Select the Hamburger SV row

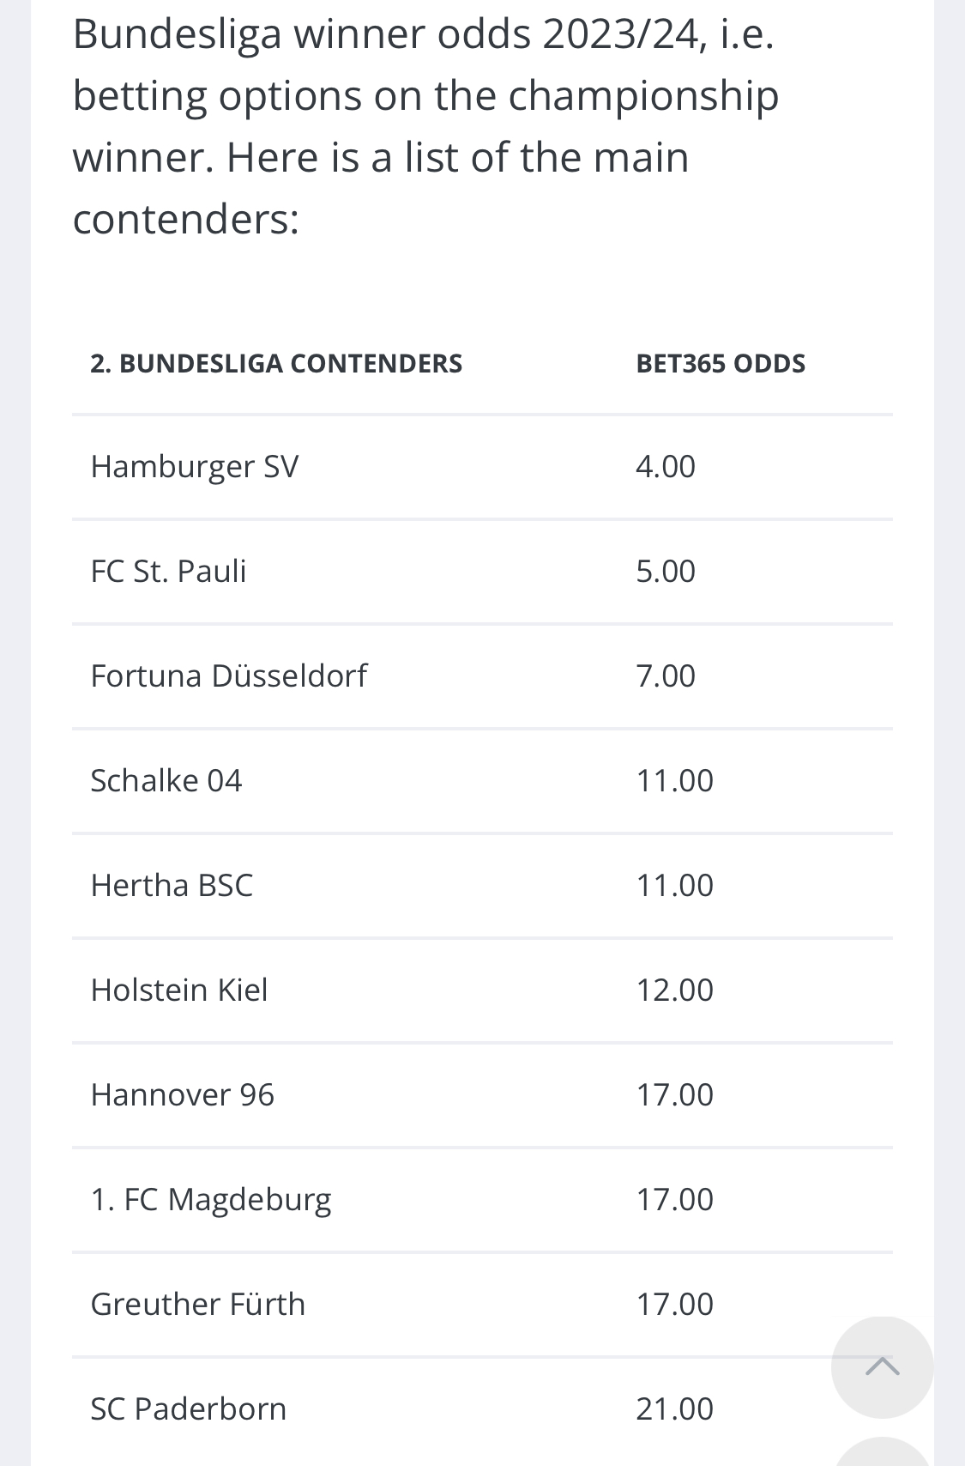482,467
